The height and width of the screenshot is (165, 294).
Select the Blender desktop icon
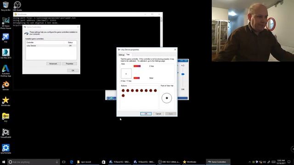click(6, 86)
